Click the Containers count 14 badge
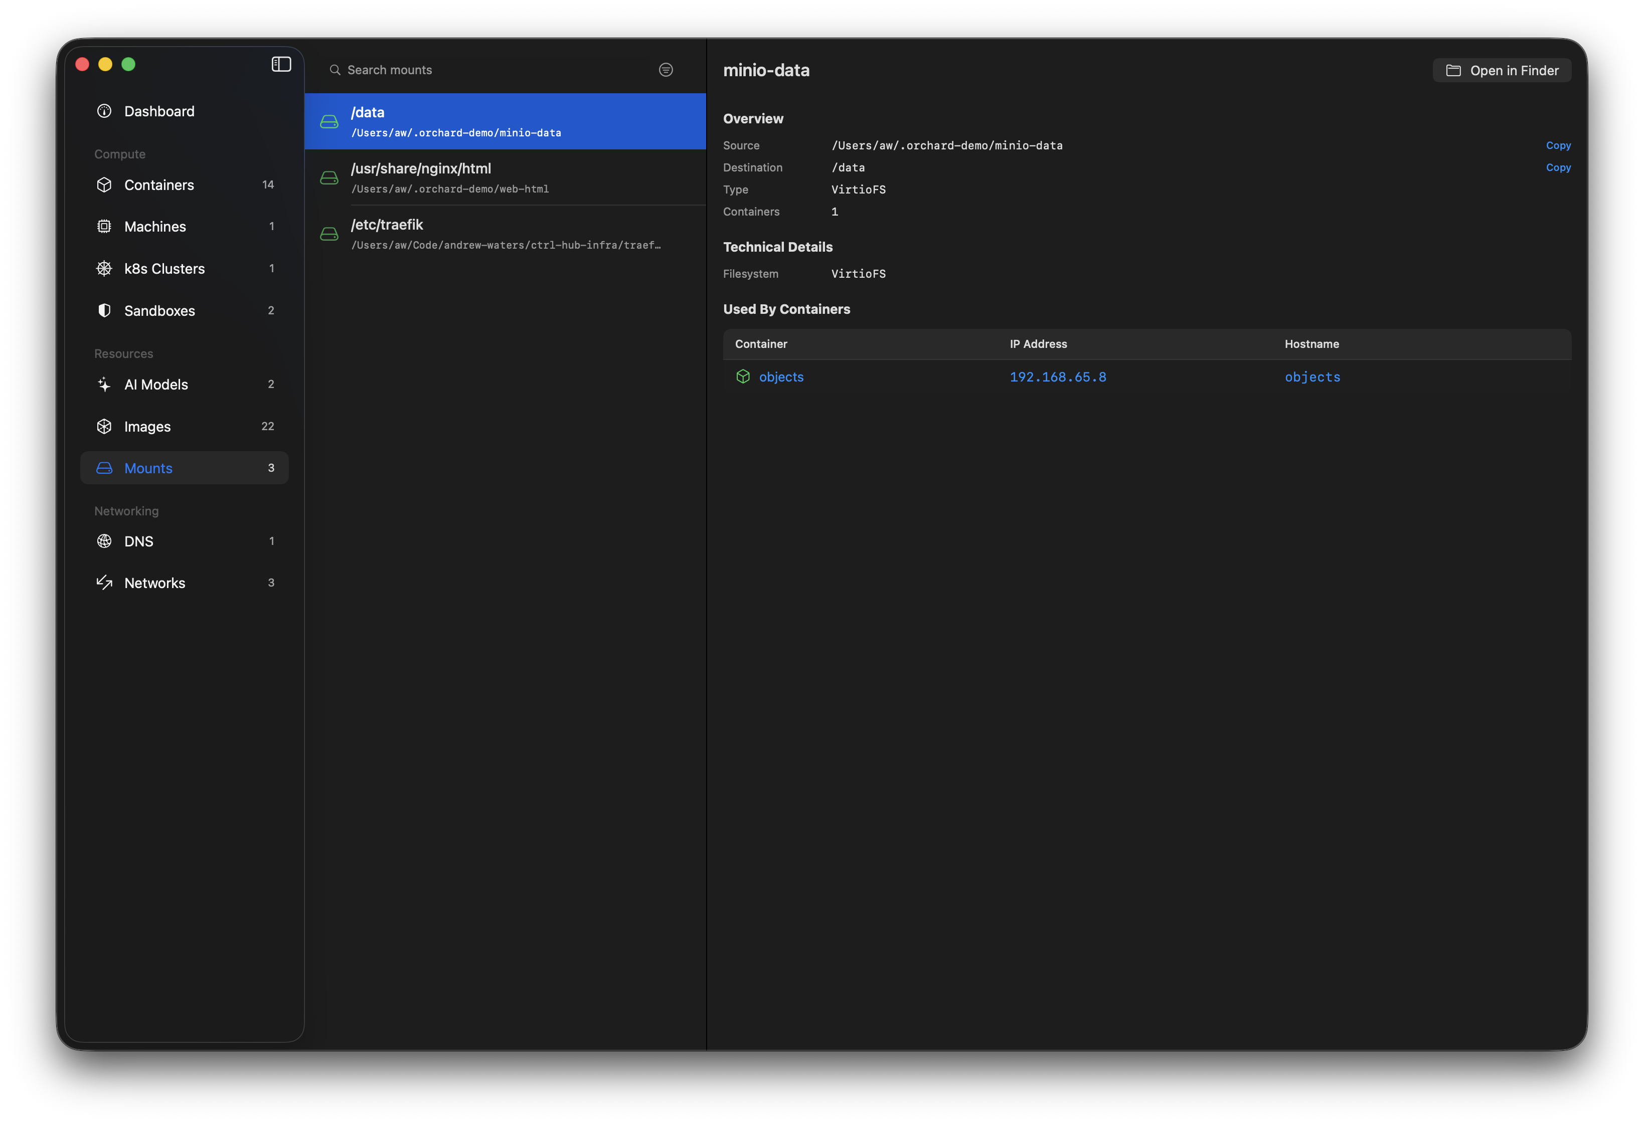The image size is (1644, 1125). [268, 184]
